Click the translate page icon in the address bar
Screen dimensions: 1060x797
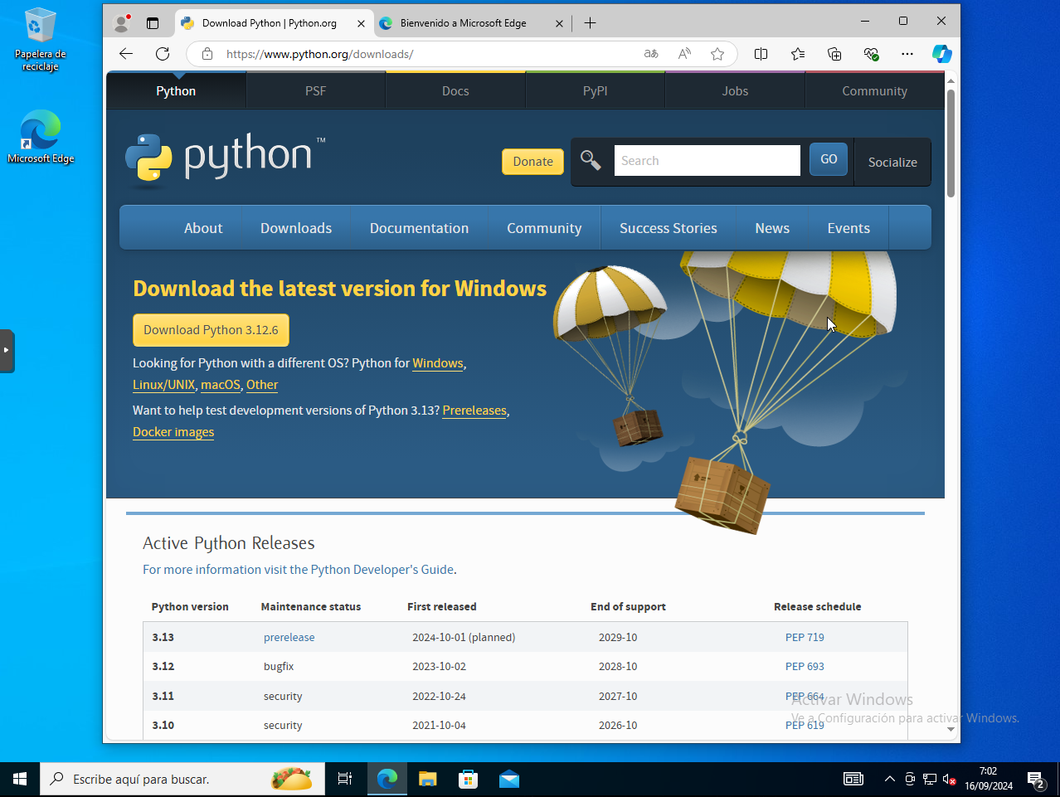tap(651, 54)
